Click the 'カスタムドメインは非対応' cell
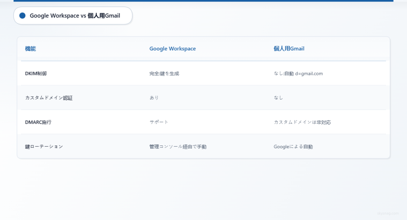 (x=302, y=122)
